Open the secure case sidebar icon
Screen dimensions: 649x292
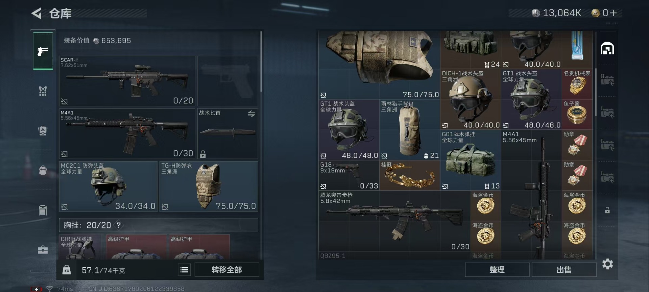[x=43, y=250]
